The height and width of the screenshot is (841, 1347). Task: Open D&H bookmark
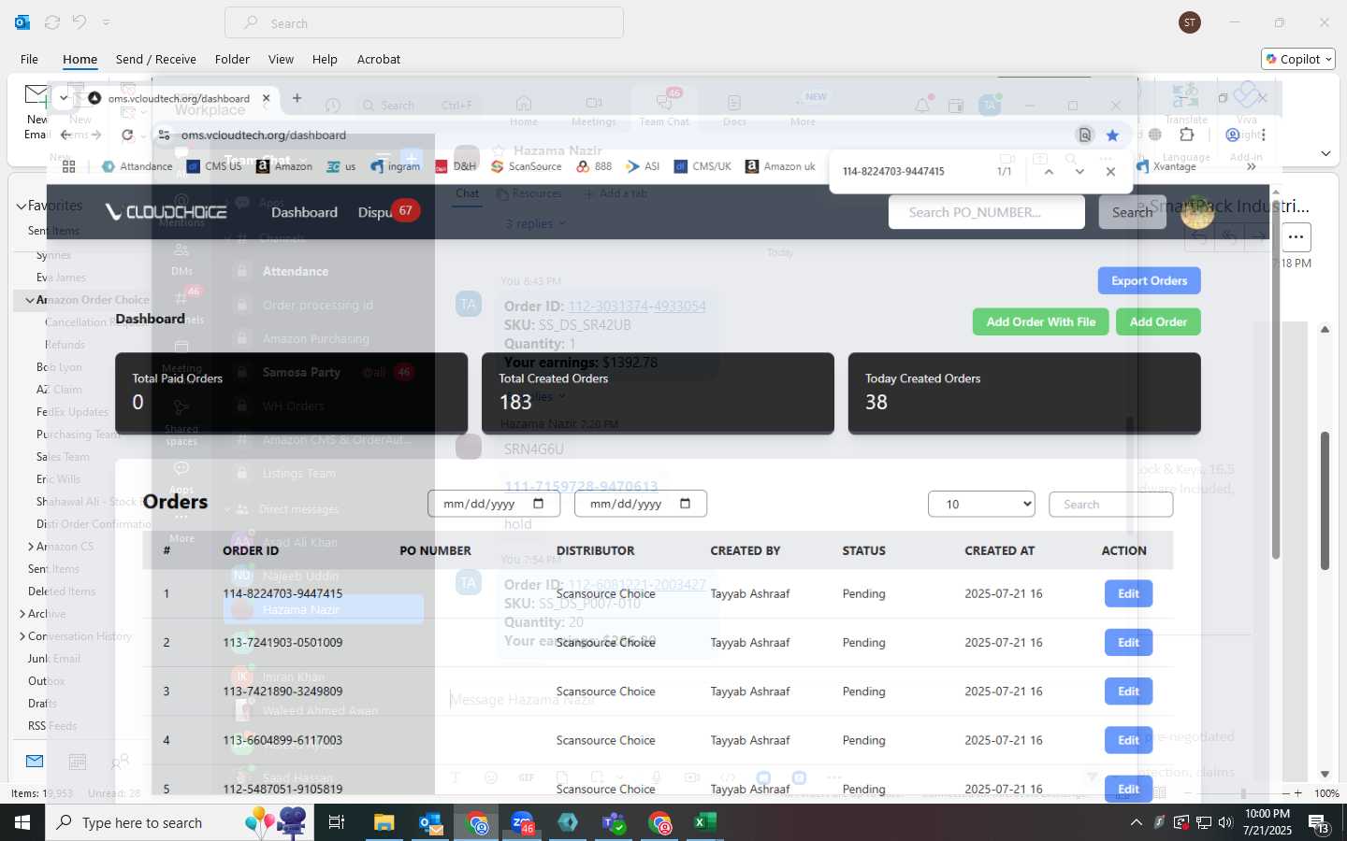[456, 166]
